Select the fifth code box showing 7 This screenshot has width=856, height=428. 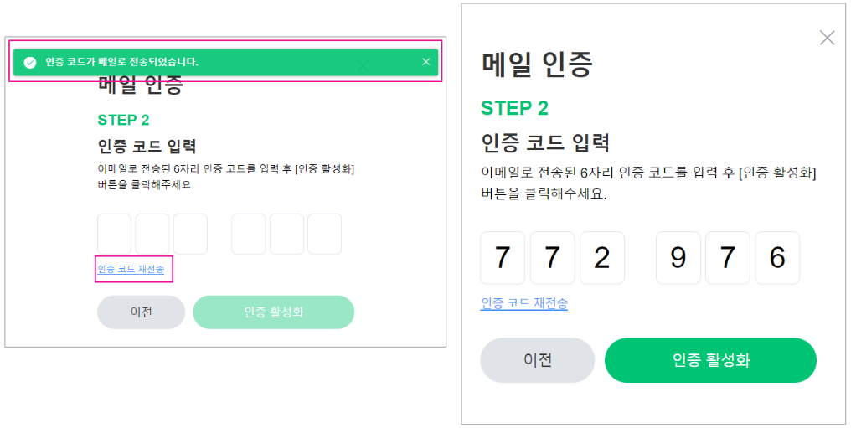(728, 258)
